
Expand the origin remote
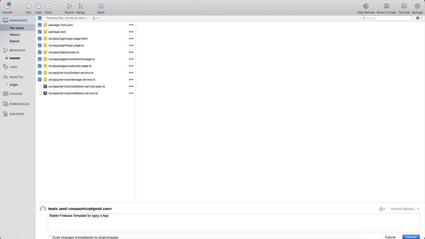pos(7,84)
